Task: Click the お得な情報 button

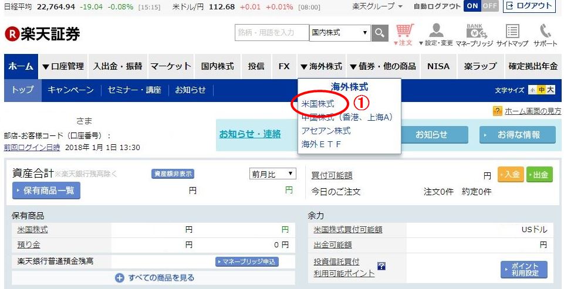Action: tap(518, 135)
